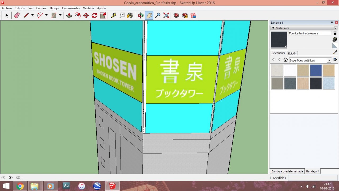Select the Pan hand tool
The width and height of the screenshot is (339, 191).
(x=149, y=16)
